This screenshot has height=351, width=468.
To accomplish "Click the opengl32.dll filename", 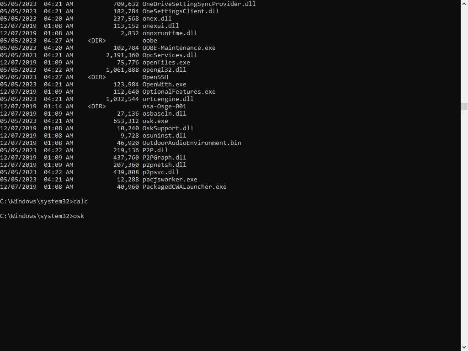I will [165, 70].
